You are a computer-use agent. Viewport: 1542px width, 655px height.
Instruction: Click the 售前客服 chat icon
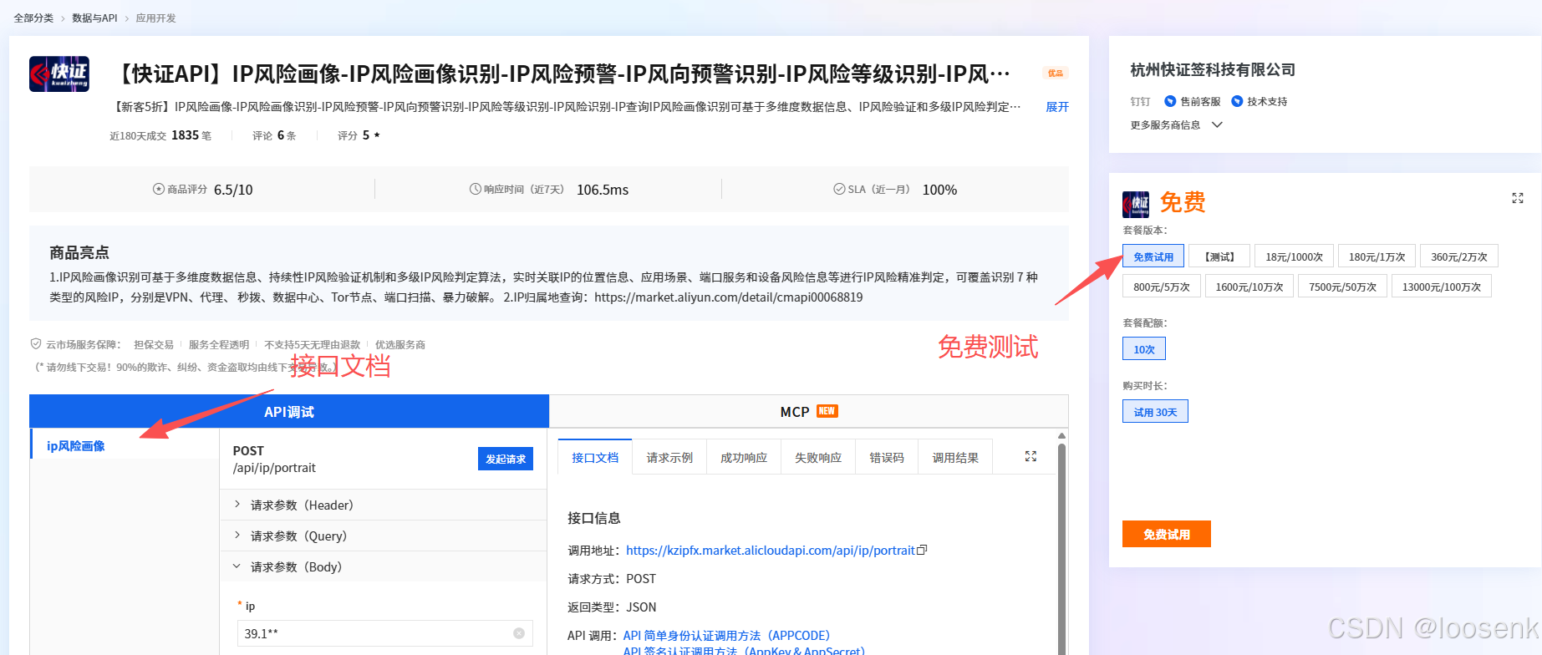[1170, 101]
